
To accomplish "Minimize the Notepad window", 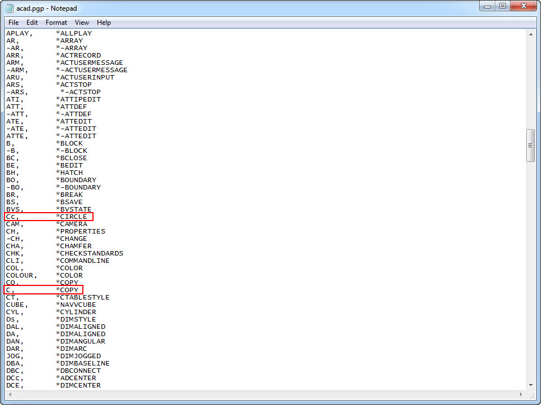I will (487, 6).
